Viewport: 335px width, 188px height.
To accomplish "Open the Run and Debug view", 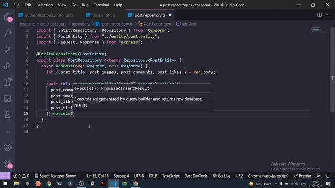I will (x=7, y=66).
